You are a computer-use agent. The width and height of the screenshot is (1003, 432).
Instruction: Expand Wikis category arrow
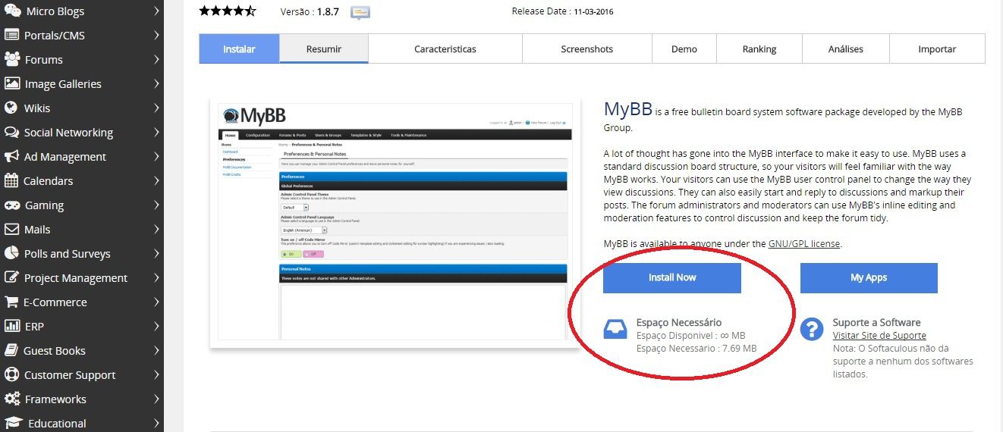coord(156,108)
